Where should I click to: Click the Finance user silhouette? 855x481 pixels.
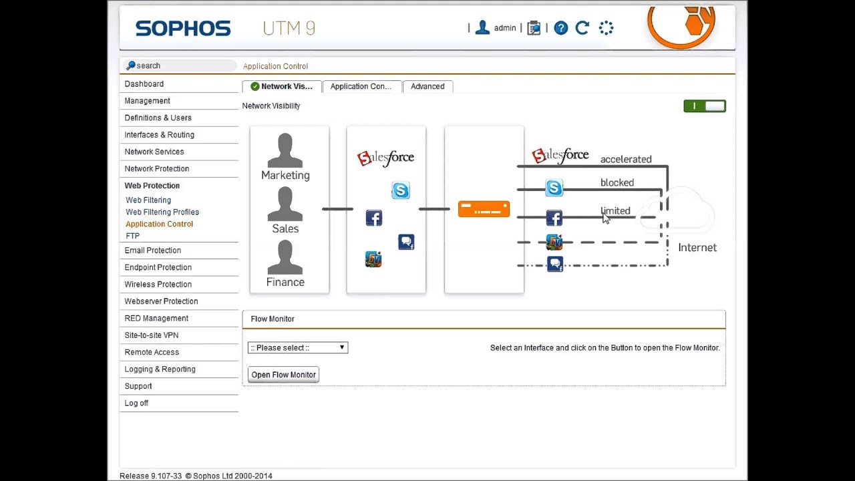[x=285, y=257]
